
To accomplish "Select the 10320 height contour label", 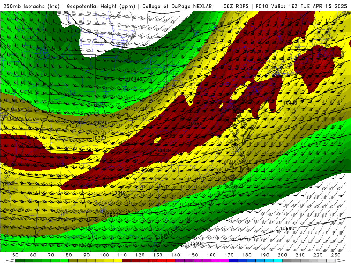I will 99,138.
